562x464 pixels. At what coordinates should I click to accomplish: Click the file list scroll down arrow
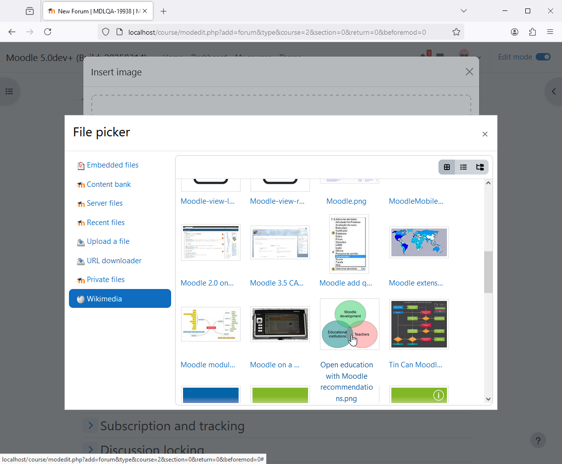pyautogui.click(x=488, y=399)
